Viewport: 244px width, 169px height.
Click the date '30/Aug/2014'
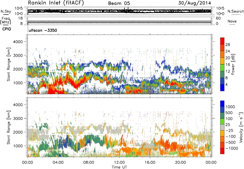point(195,3)
